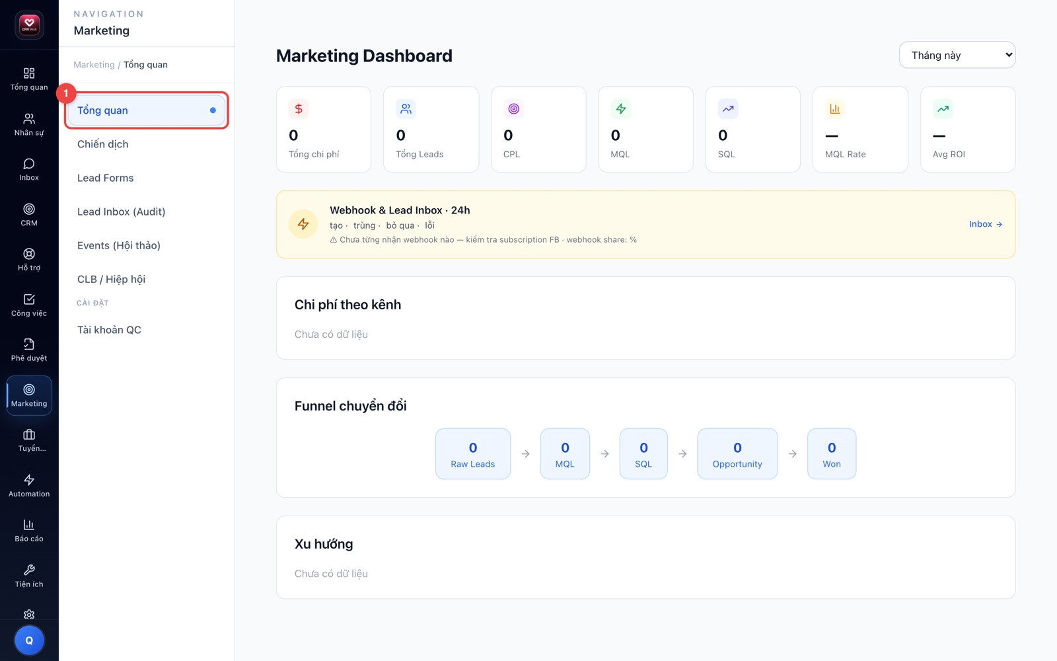Click the Xu hướng heading
This screenshot has height=661, width=1057.
click(x=324, y=544)
